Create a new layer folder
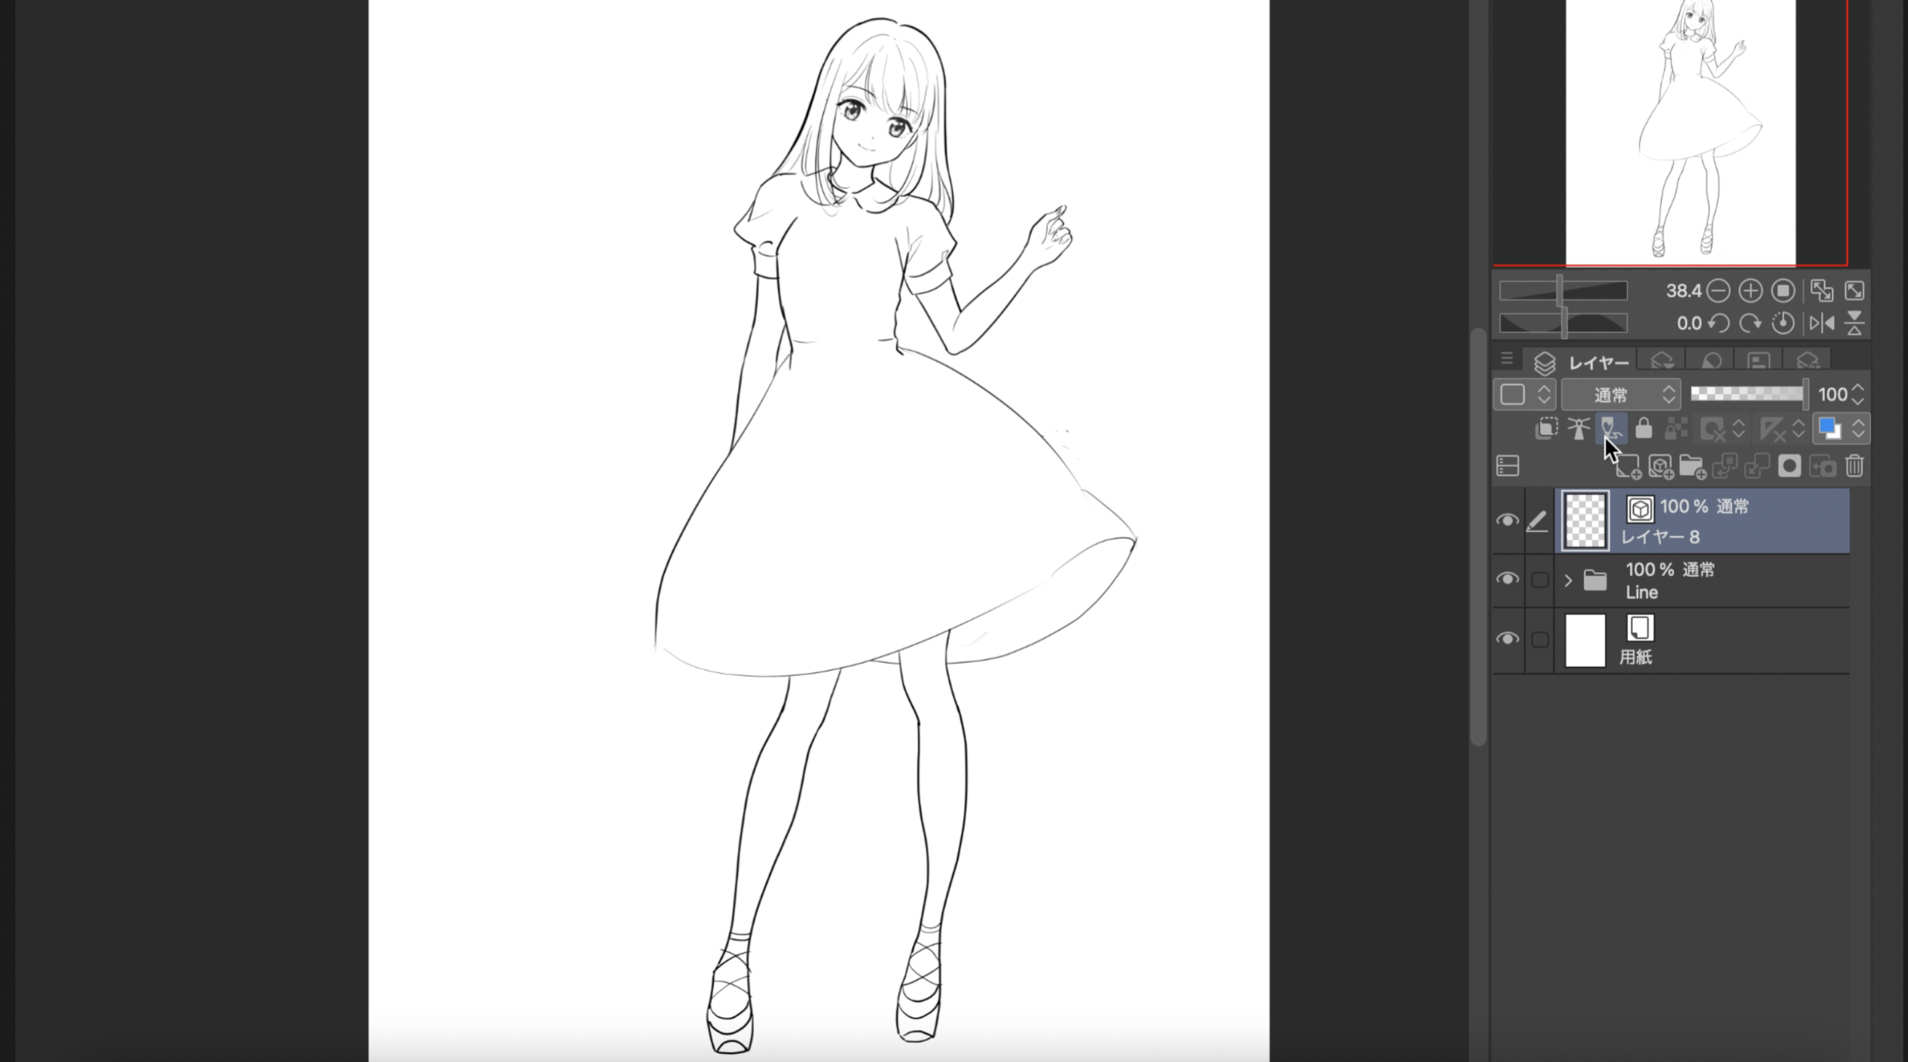This screenshot has height=1062, width=1908. pos(1691,466)
